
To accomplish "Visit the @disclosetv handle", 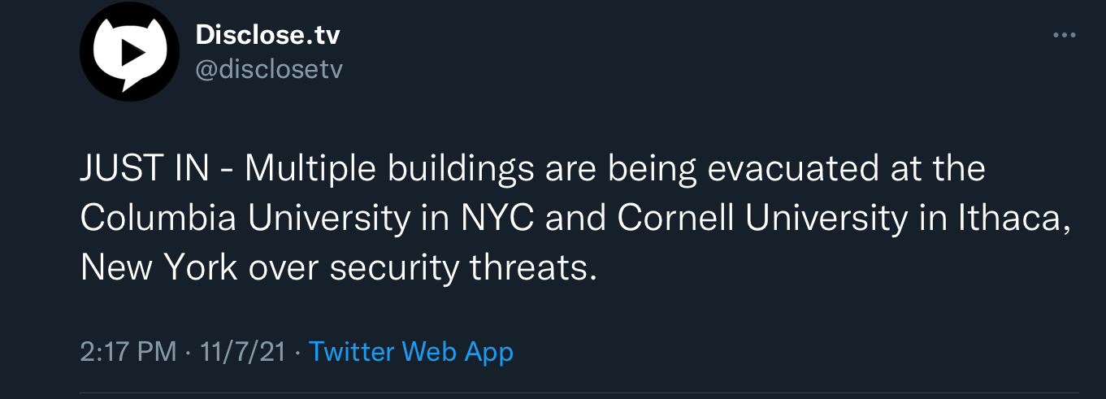I will (x=269, y=70).
